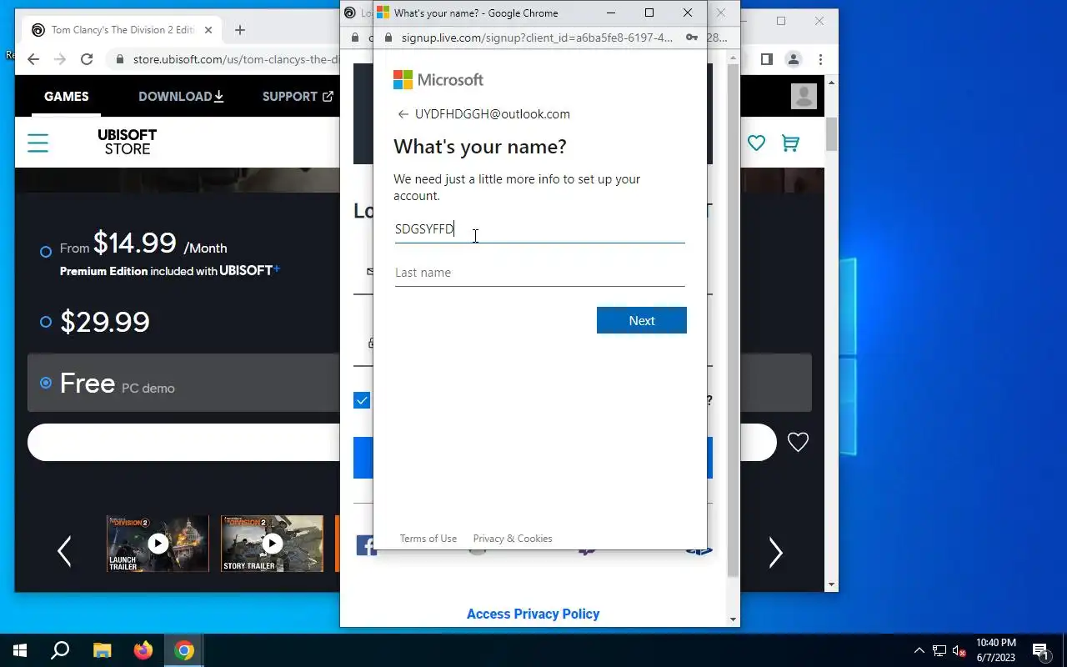Show the previous trailer carousel arrow
The image size is (1067, 667).
pos(64,551)
